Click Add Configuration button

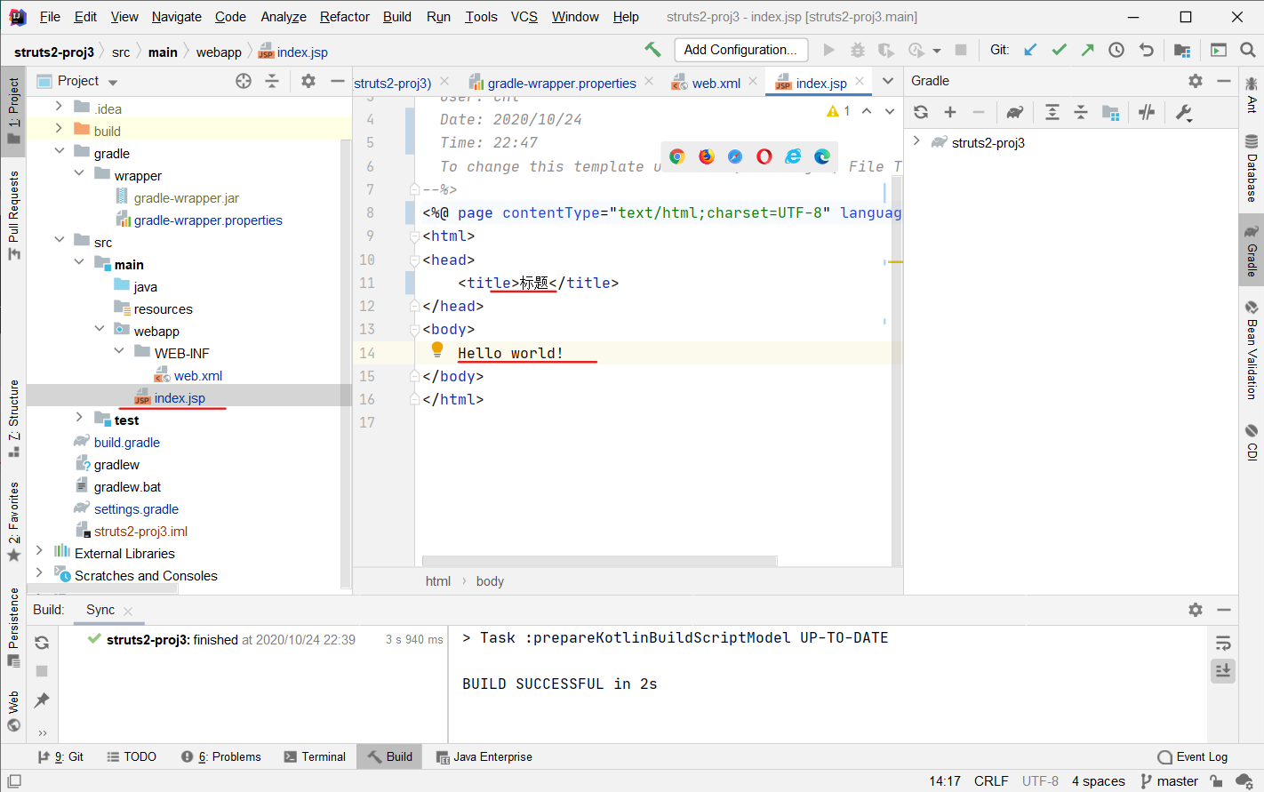point(741,50)
